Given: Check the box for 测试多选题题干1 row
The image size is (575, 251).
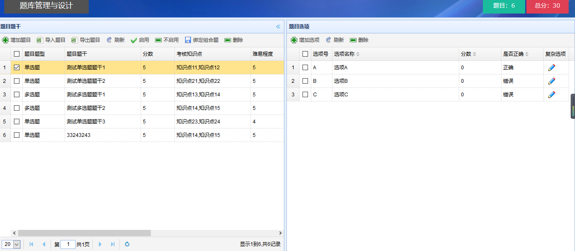Looking at the screenshot, I should (x=17, y=95).
